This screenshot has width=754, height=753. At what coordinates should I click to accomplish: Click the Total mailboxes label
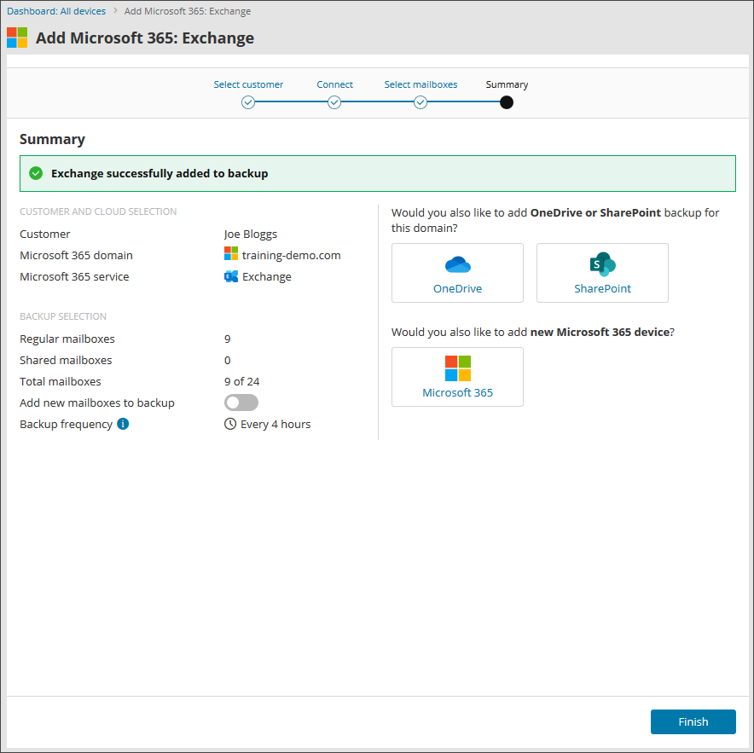click(x=61, y=381)
